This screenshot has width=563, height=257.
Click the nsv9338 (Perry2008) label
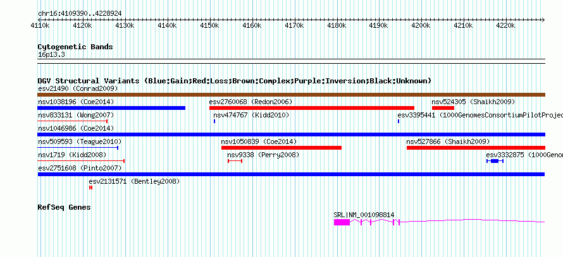[263, 155]
